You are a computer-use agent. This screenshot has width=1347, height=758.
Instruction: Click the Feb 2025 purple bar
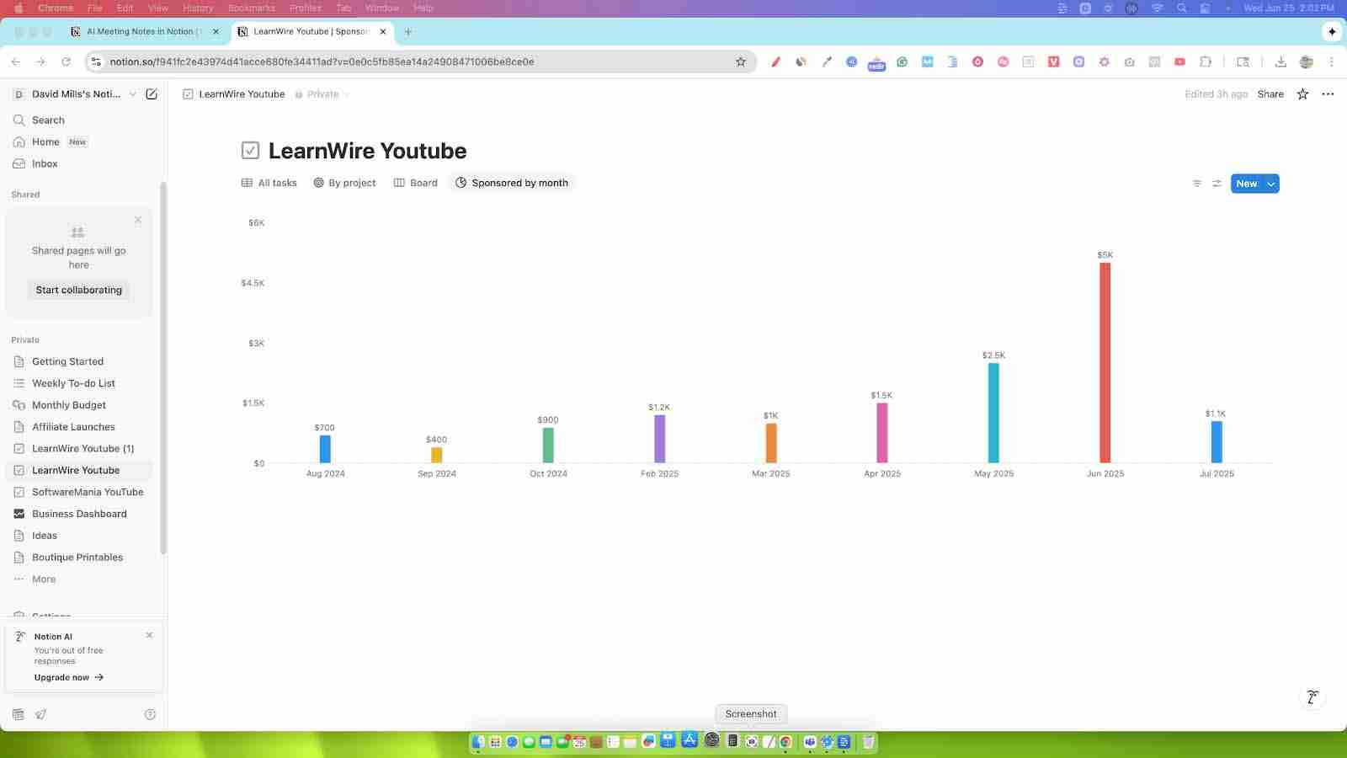[x=659, y=439]
